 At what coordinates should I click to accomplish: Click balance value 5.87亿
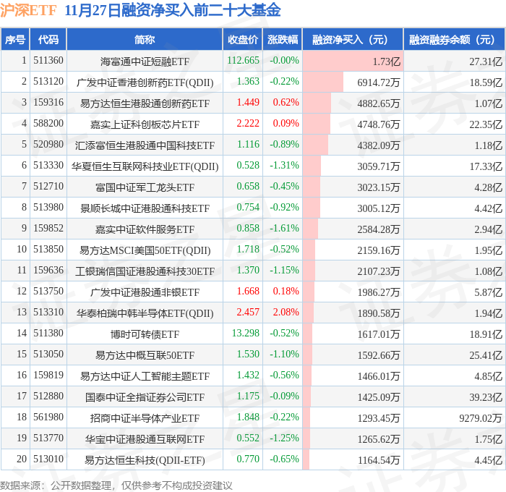(488, 292)
